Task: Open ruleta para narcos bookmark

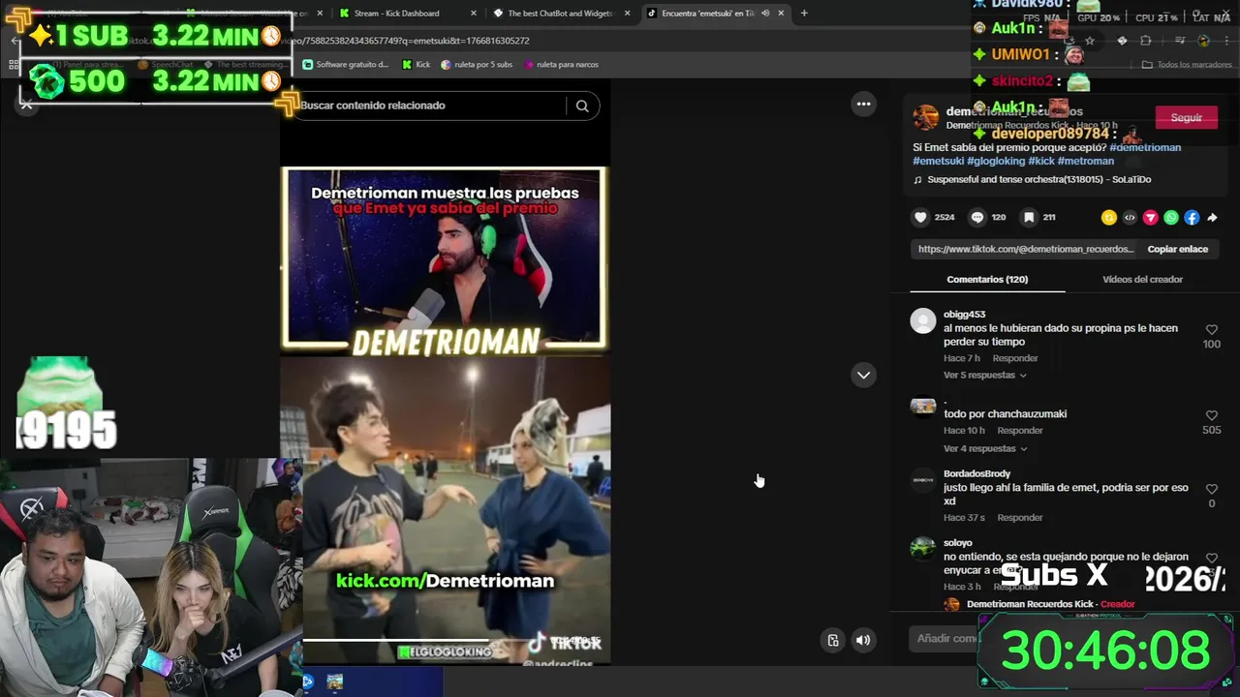Action: 561,65
